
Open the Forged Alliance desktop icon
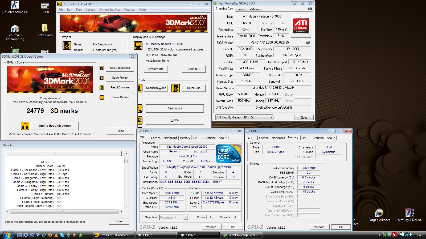379,215
